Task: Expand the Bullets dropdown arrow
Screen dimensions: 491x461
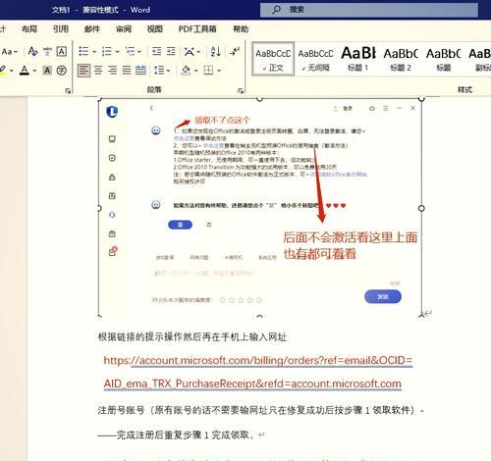Action: 94,52
